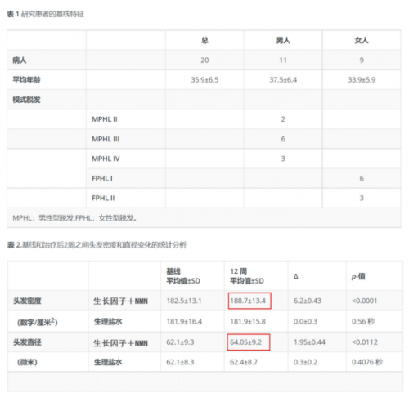
Task: Select the 男人 column header
Action: (x=283, y=41)
